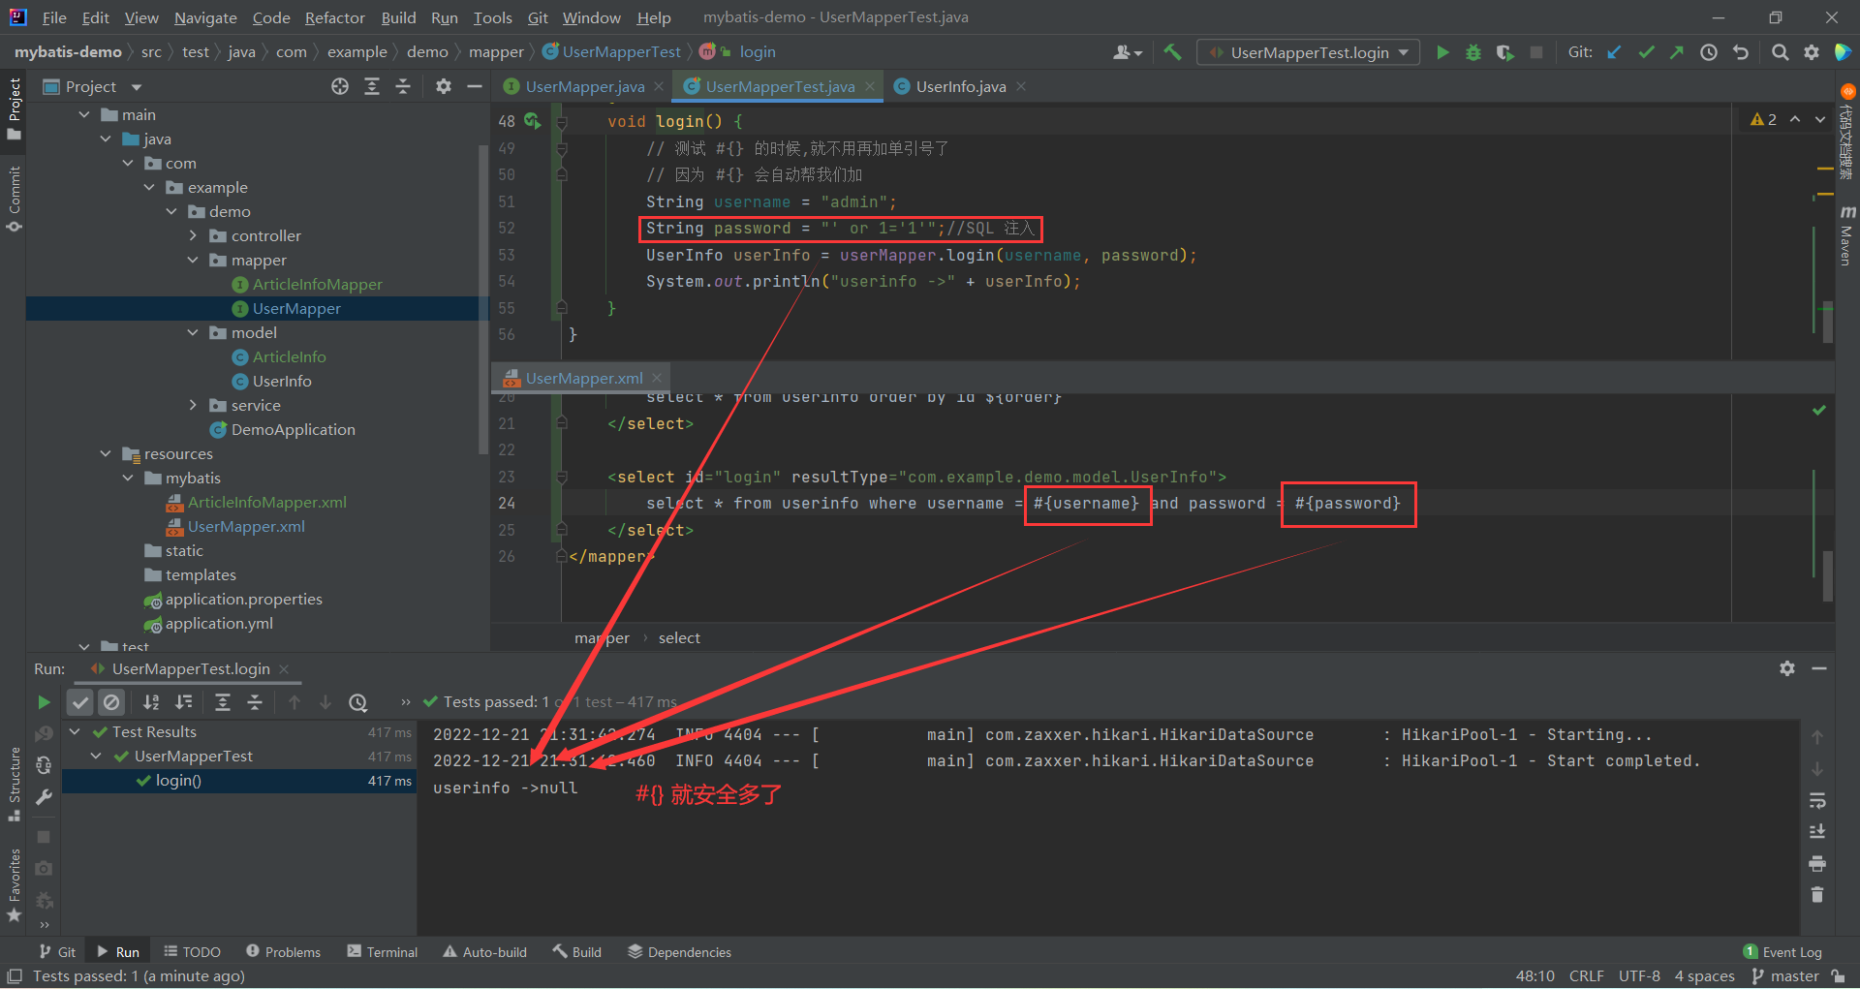Viewport: 1860px width, 989px height.
Task: Collapse all test results
Action: pyautogui.click(x=255, y=702)
